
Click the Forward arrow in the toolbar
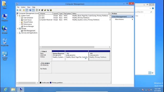coord(20,10)
